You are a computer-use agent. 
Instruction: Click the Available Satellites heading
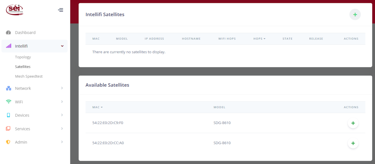pos(107,85)
